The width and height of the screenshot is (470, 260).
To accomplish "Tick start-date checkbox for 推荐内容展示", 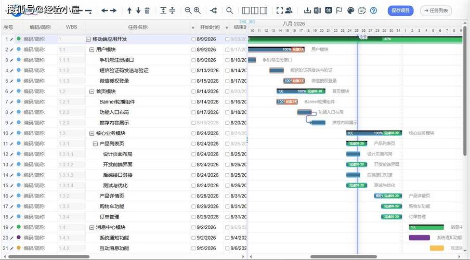I will [x=193, y=123].
